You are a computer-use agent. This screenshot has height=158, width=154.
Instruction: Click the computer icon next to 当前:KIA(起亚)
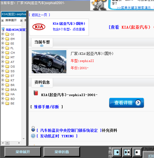[3, 29]
